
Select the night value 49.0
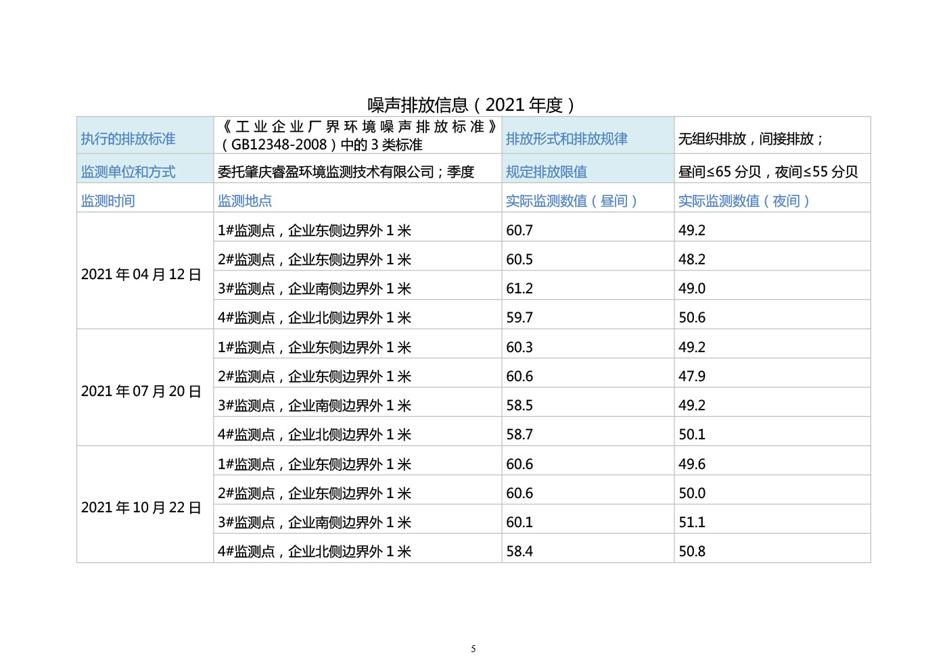[x=772, y=285]
